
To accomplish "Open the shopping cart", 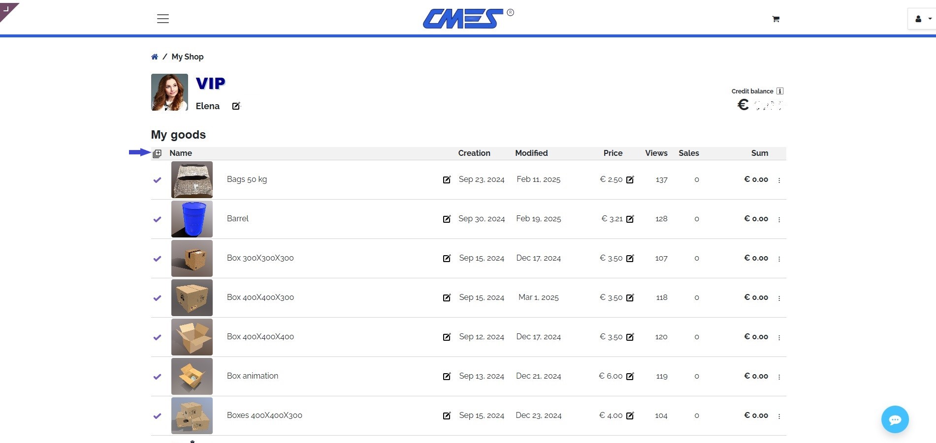I will pos(776,19).
